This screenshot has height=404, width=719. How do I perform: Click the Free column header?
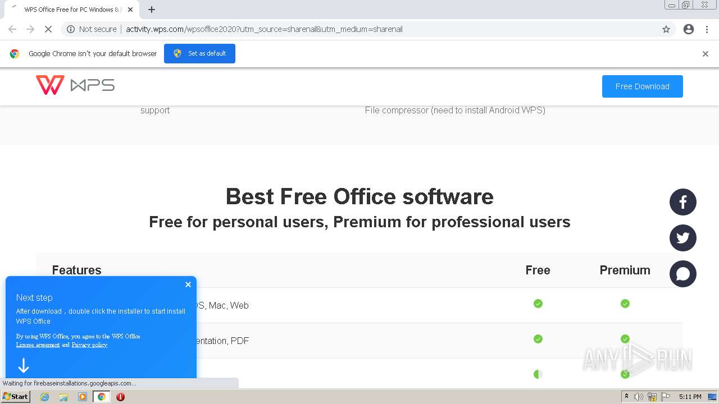pyautogui.click(x=538, y=270)
